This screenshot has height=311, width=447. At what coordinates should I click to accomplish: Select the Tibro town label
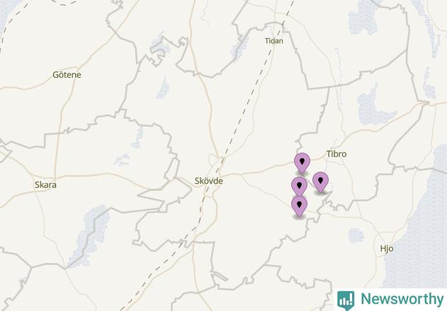point(336,154)
